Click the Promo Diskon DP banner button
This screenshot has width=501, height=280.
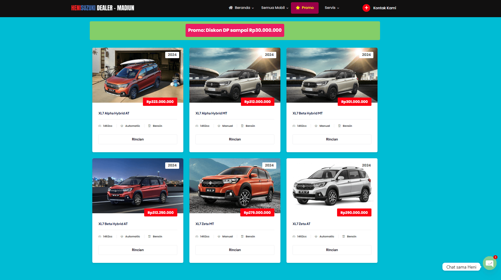click(235, 30)
